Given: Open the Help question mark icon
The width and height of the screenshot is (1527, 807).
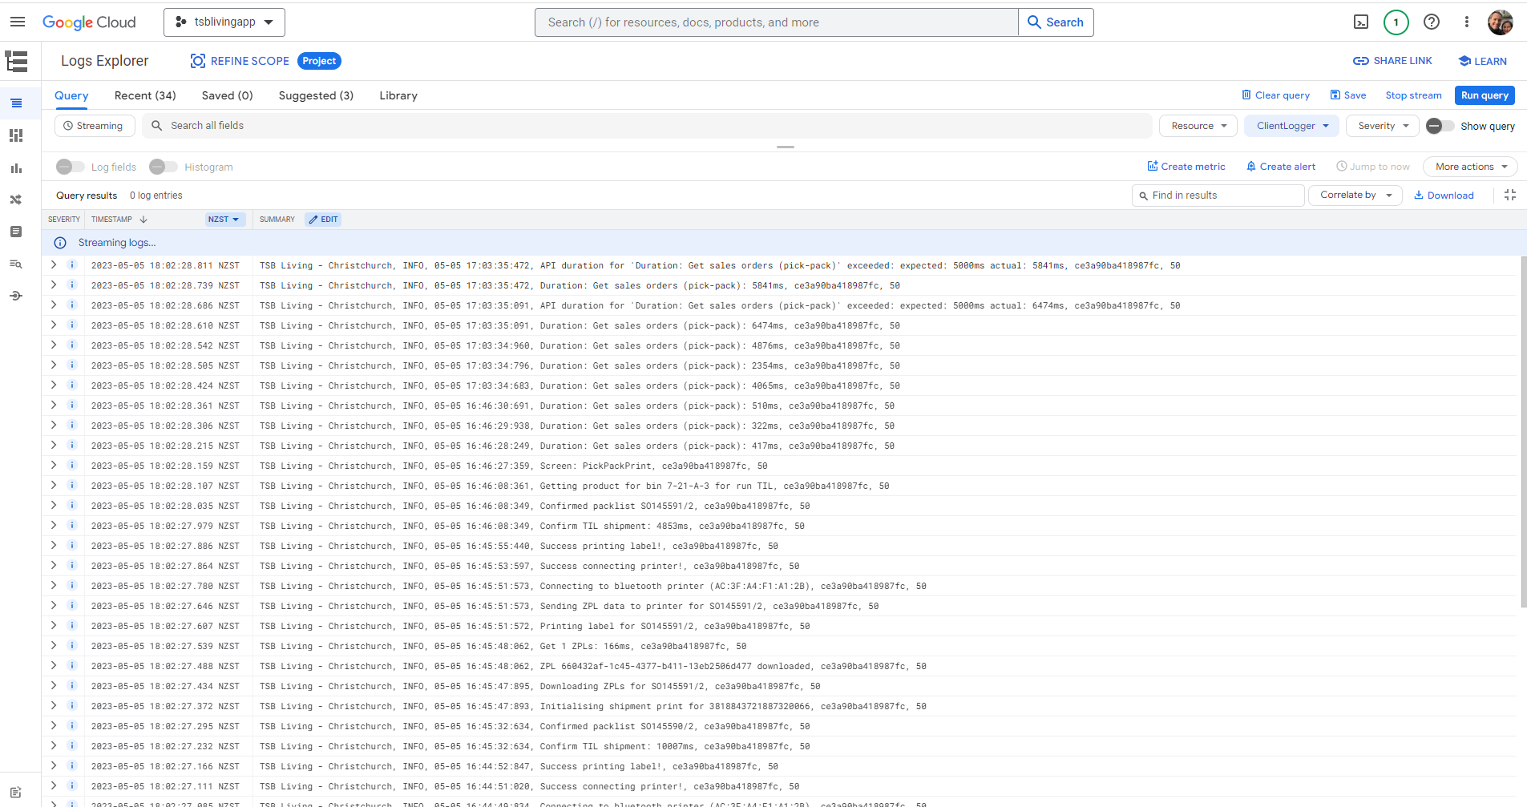Looking at the screenshot, I should 1432,22.
